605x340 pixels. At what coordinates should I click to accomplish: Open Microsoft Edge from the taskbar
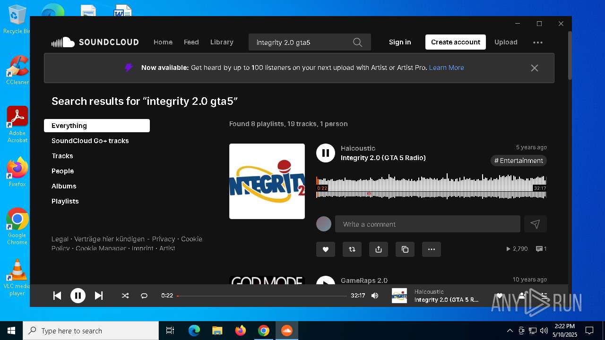click(194, 331)
